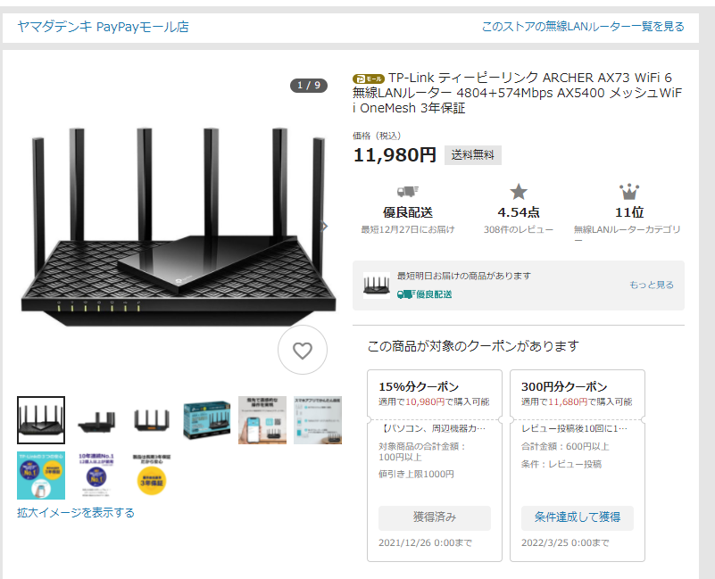Click the 条件達成して獲得 coupon button
The image size is (715, 579).
pyautogui.click(x=578, y=517)
